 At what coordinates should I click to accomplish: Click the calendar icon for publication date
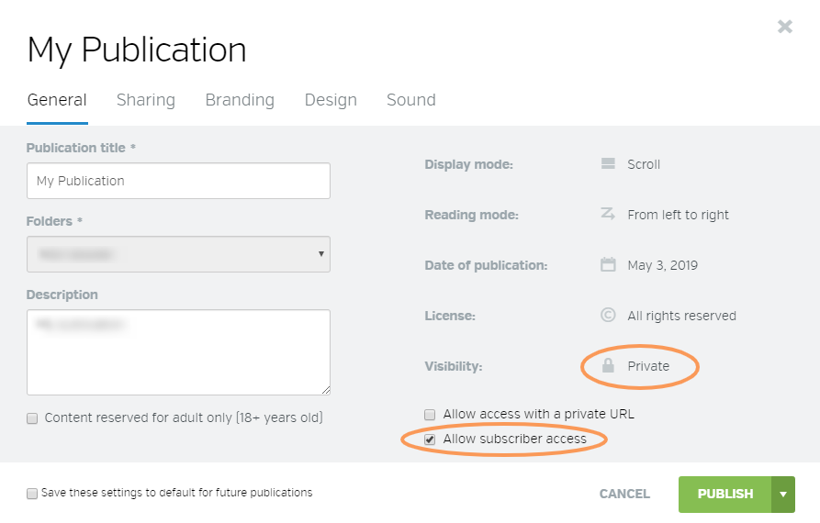(608, 265)
